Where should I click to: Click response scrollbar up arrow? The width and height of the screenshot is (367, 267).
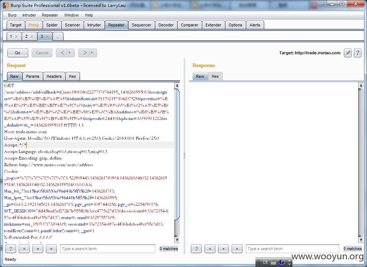coord(361,85)
